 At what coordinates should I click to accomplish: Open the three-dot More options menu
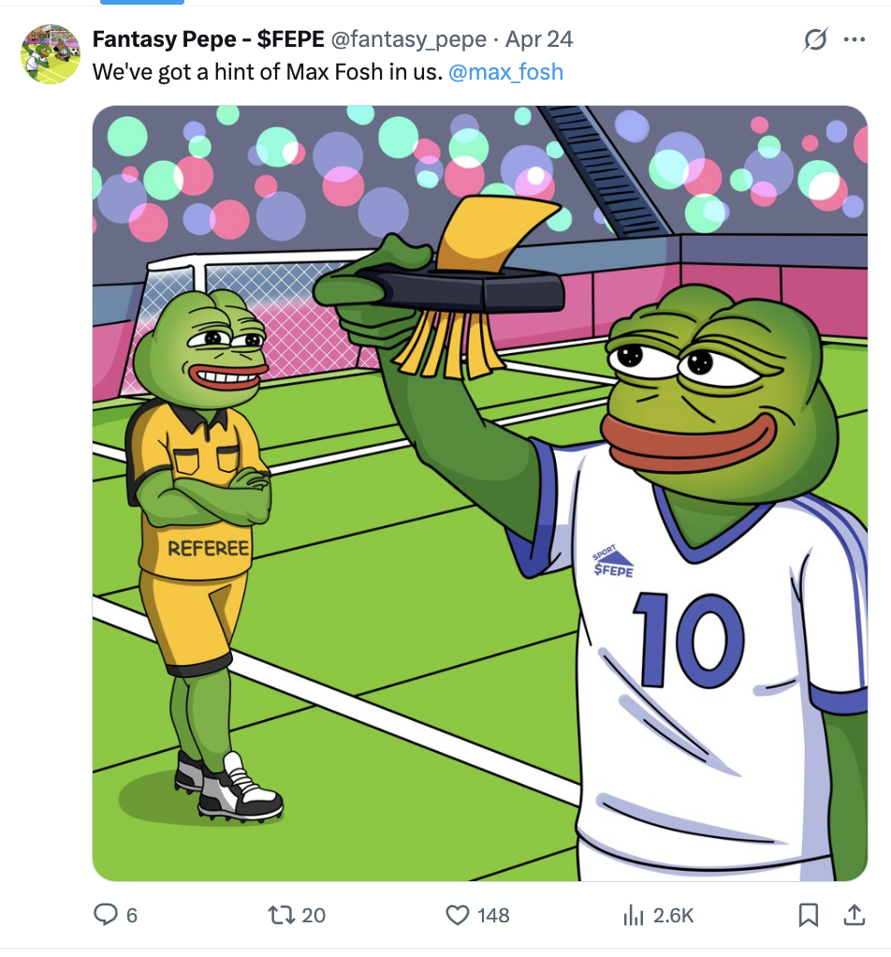click(x=854, y=40)
